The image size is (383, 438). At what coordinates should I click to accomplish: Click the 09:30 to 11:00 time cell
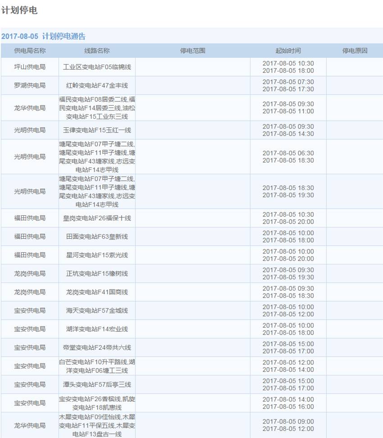pyautogui.click(x=288, y=107)
